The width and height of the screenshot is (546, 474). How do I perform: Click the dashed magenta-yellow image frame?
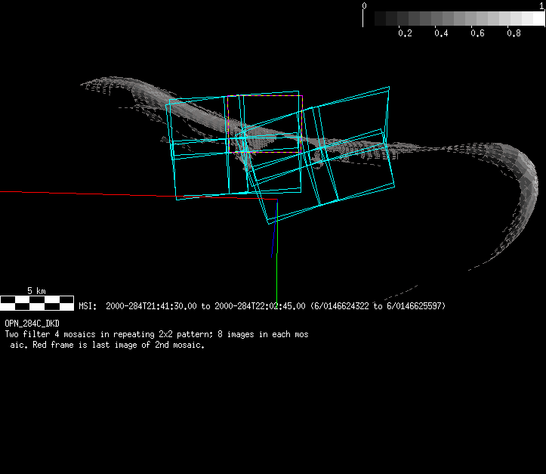point(264,124)
